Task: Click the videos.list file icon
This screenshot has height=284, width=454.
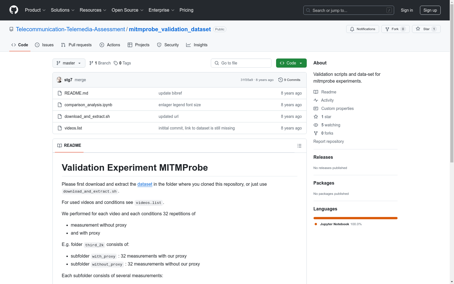Action: coord(60,128)
